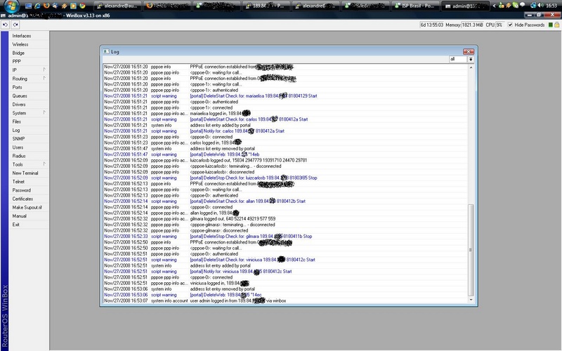This screenshot has height=351, width=562.
Task: Select row 'luizcarlosb logged out'
Action: pos(285,160)
